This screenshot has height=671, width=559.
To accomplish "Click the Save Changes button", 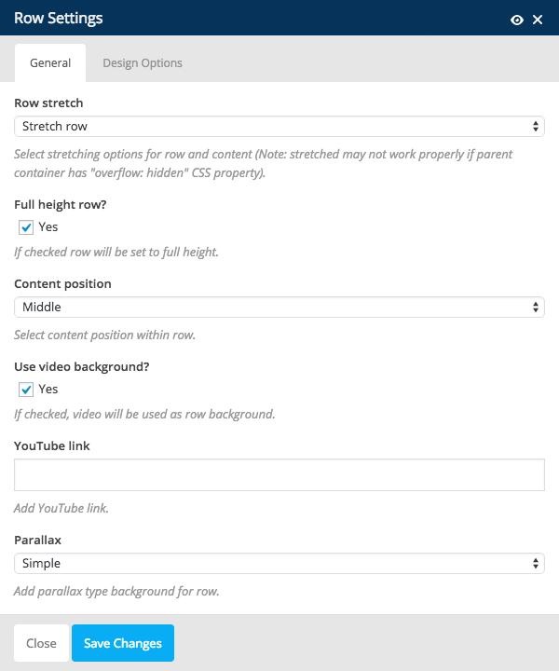I will pyautogui.click(x=123, y=643).
